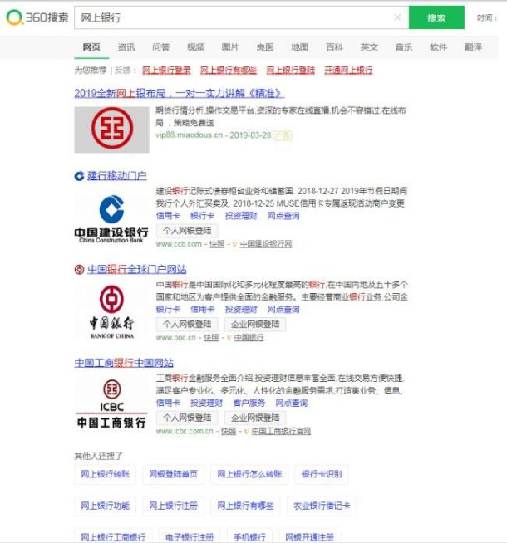Image resolution: width=507 pixels, height=543 pixels.
Task: Select related search 网上银行功能
Action: [x=106, y=506]
